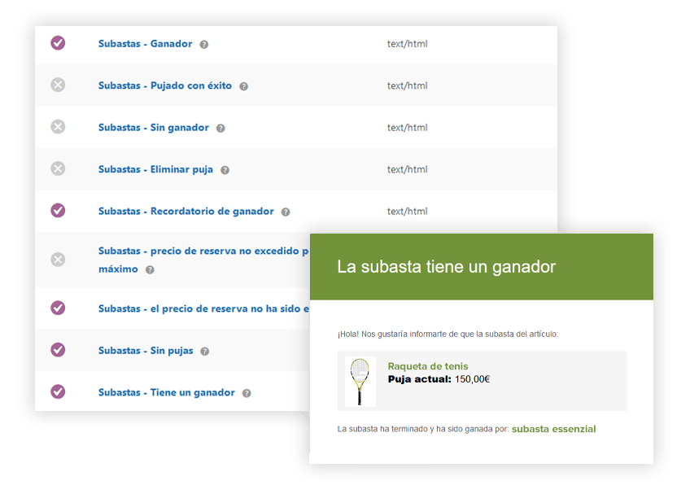Toggle status of precio de reserva no excedido
This screenshot has height=494, width=690.
point(58,260)
